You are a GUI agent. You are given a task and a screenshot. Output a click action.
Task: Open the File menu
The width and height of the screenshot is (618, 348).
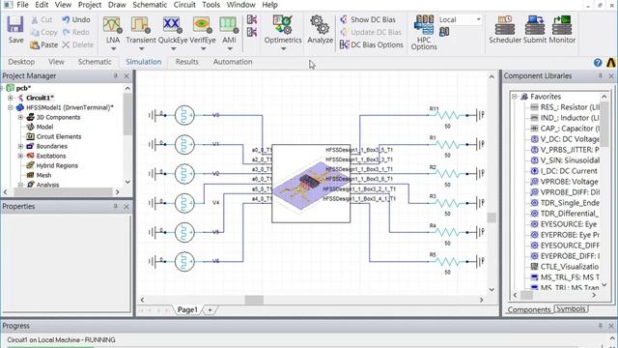(x=22, y=5)
